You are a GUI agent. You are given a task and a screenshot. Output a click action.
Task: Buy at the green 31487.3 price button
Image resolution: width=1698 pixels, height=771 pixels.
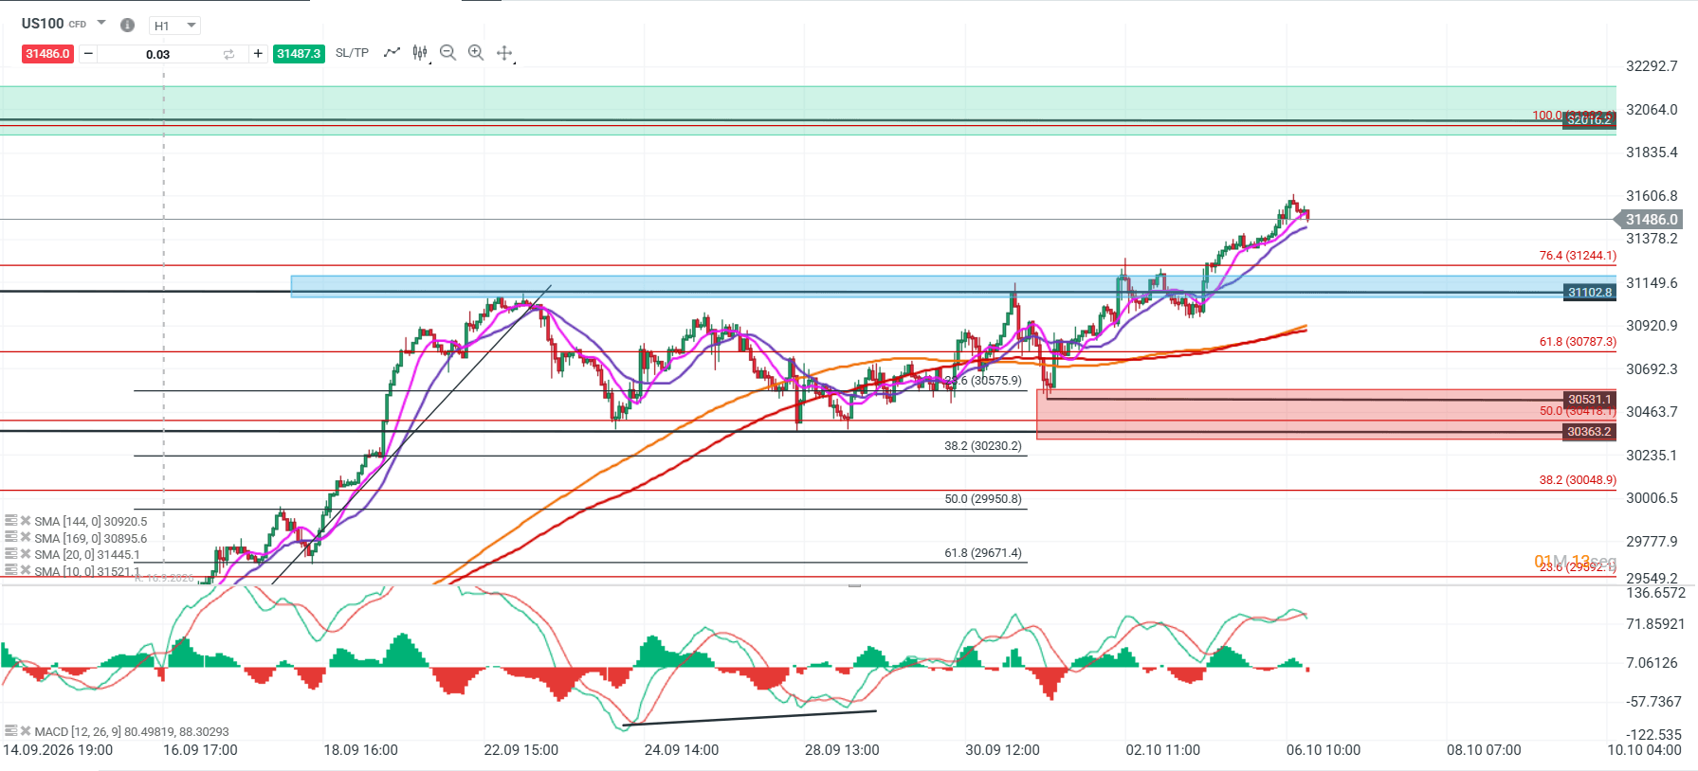tap(299, 54)
